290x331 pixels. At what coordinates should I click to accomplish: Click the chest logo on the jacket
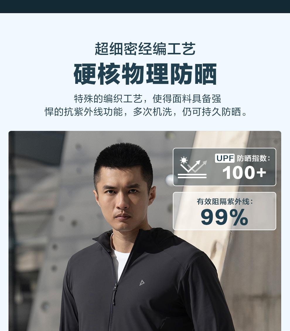pyautogui.click(x=142, y=283)
